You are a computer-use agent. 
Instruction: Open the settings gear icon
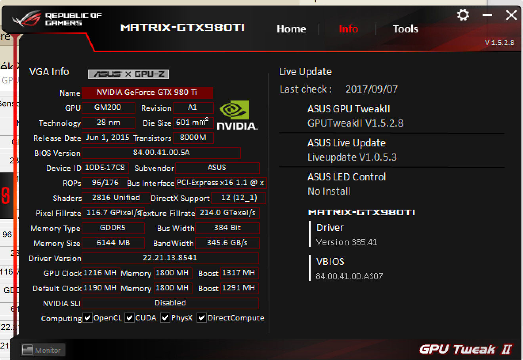(x=463, y=15)
